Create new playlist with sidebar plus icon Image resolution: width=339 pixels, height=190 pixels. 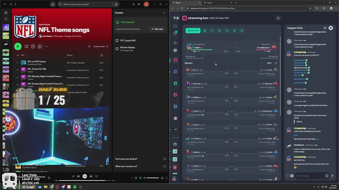click(6, 19)
